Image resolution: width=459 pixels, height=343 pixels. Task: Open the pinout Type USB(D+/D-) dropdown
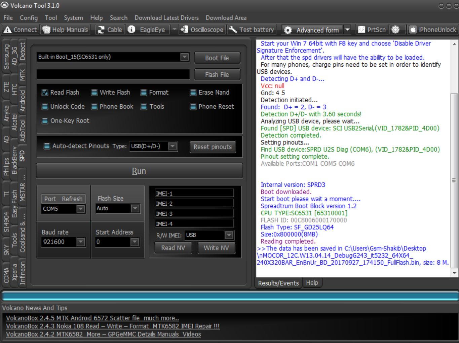pos(173,146)
